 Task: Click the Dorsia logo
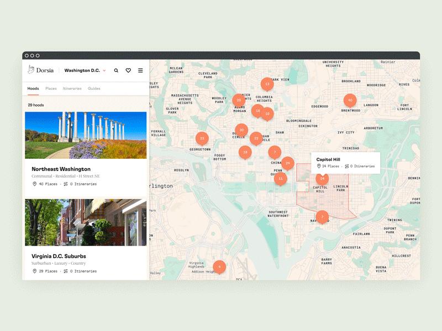tap(42, 70)
